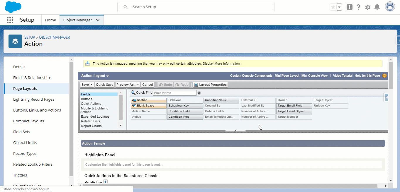Click the Quick Save button
Viewport: 400px width, 192px height.
click(x=105, y=85)
